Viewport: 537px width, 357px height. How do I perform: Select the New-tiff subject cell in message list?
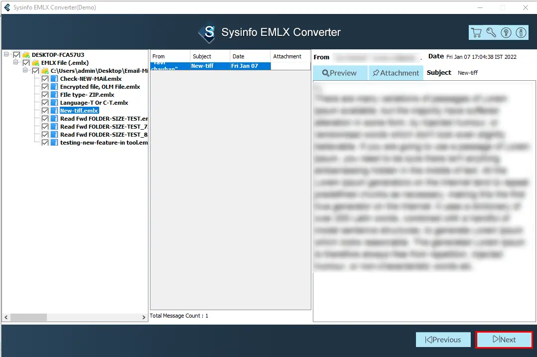tap(210, 66)
